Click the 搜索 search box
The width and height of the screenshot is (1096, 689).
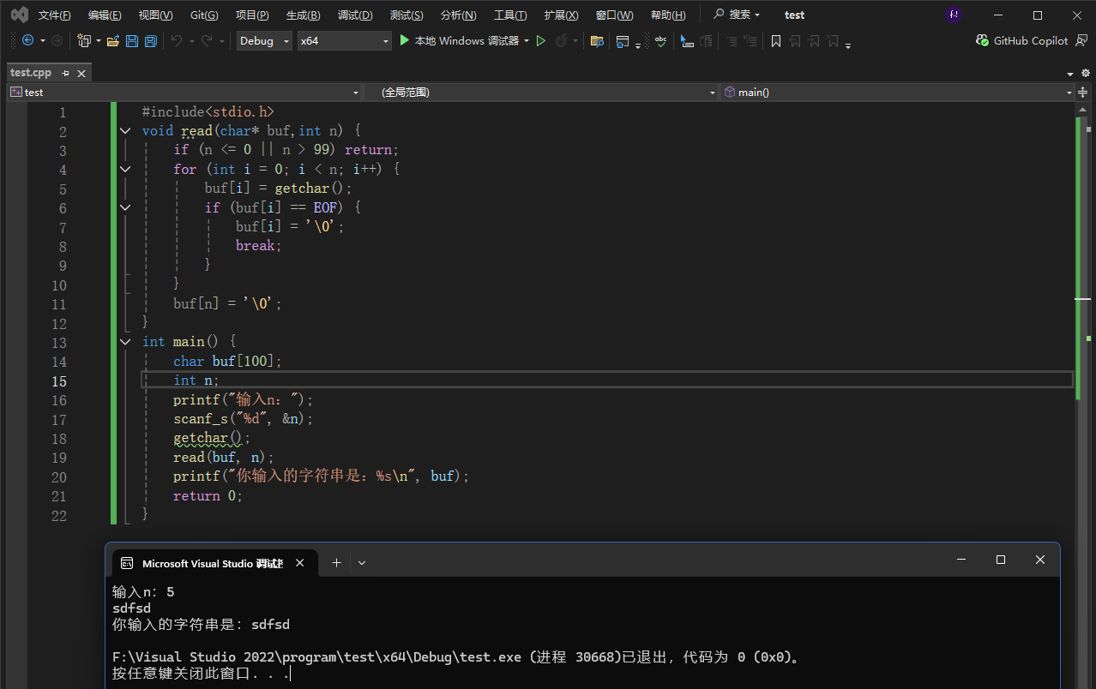[737, 15]
